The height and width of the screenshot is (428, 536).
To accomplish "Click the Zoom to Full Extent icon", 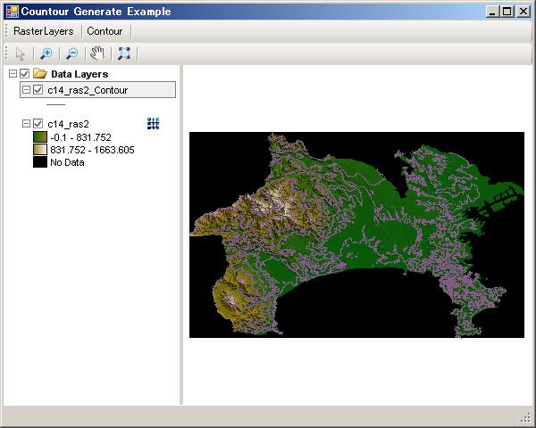I will [x=124, y=53].
